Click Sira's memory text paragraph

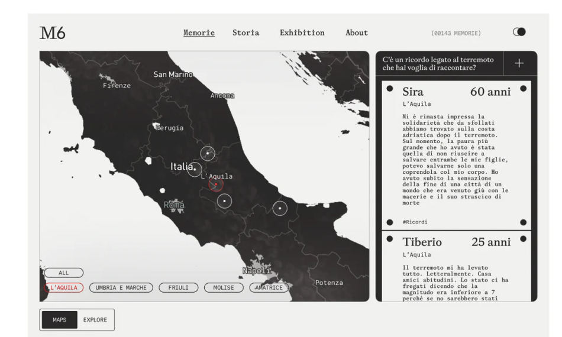pos(455,160)
